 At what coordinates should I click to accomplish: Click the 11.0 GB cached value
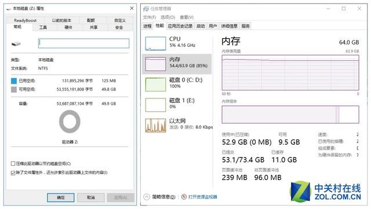[x=284, y=160]
